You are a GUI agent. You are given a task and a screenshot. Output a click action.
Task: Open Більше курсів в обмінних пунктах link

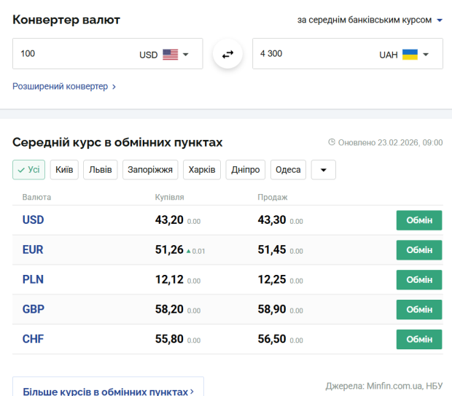point(108,392)
